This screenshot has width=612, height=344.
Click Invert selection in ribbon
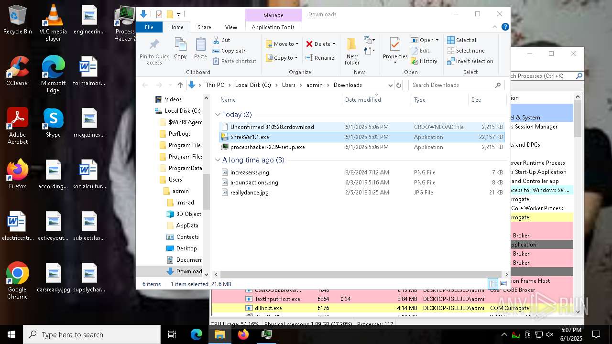(x=470, y=61)
